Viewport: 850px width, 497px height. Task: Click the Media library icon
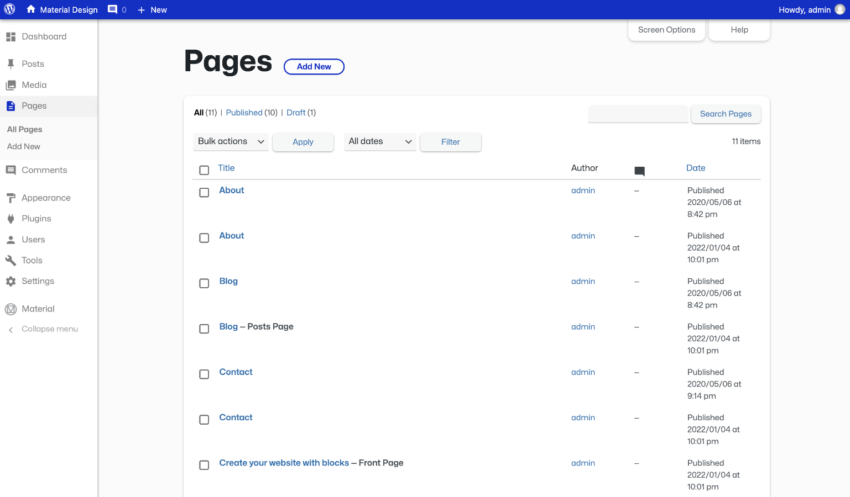pos(11,85)
